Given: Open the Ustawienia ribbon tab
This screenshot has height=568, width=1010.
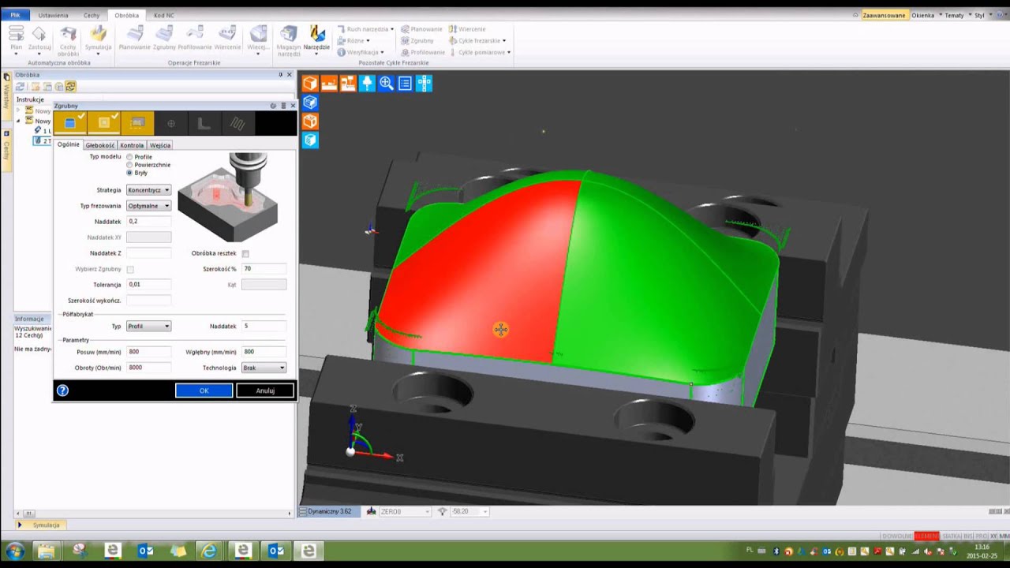Looking at the screenshot, I should coord(54,15).
